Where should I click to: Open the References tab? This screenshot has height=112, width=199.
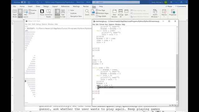coord(65,6)
